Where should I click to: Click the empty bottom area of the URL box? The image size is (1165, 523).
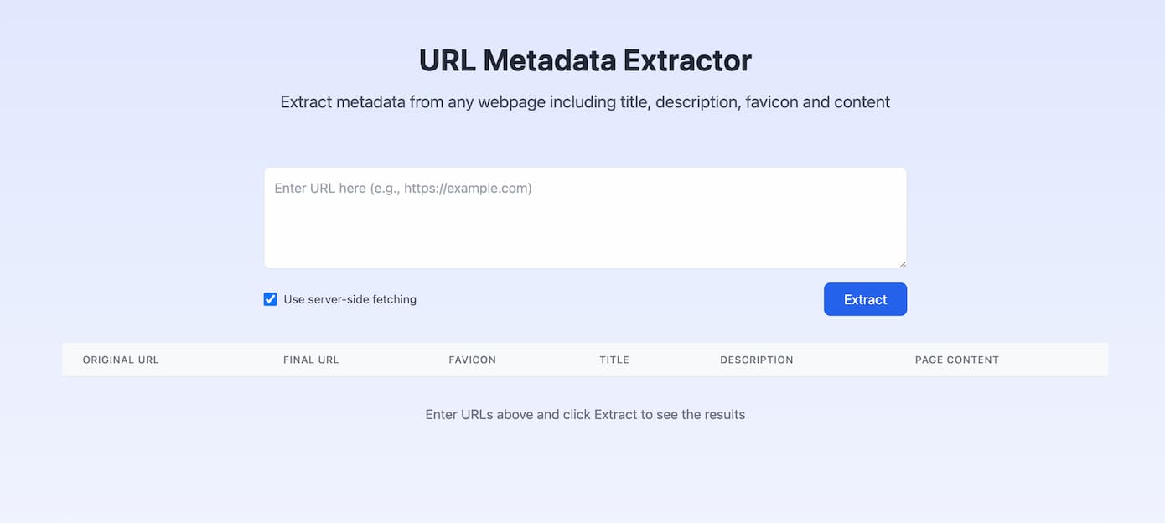pyautogui.click(x=584, y=247)
